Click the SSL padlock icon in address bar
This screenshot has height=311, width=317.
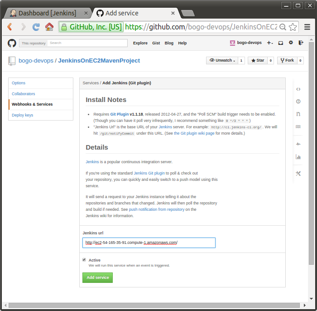(64, 27)
